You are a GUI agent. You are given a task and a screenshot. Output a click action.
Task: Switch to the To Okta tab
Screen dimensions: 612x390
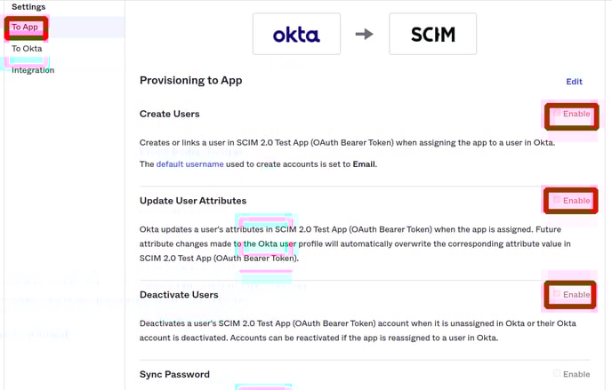27,48
